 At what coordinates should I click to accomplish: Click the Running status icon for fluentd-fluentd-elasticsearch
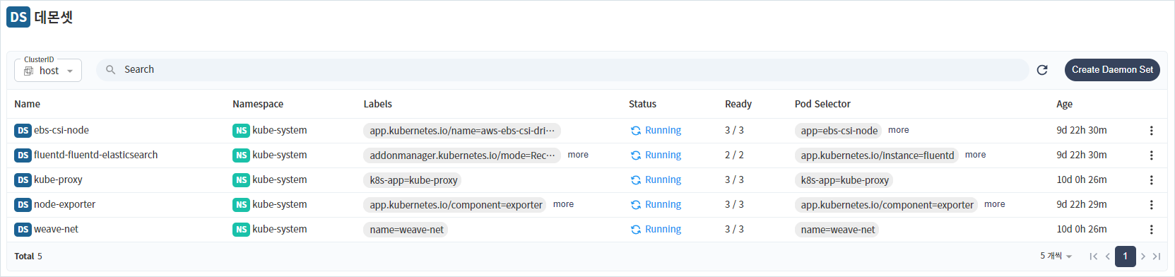tap(636, 155)
